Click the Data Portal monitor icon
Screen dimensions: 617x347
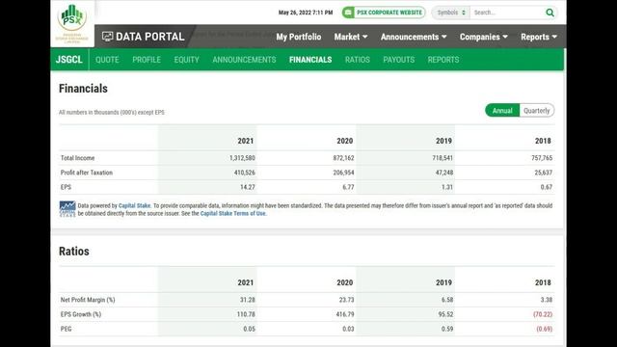[x=107, y=37]
